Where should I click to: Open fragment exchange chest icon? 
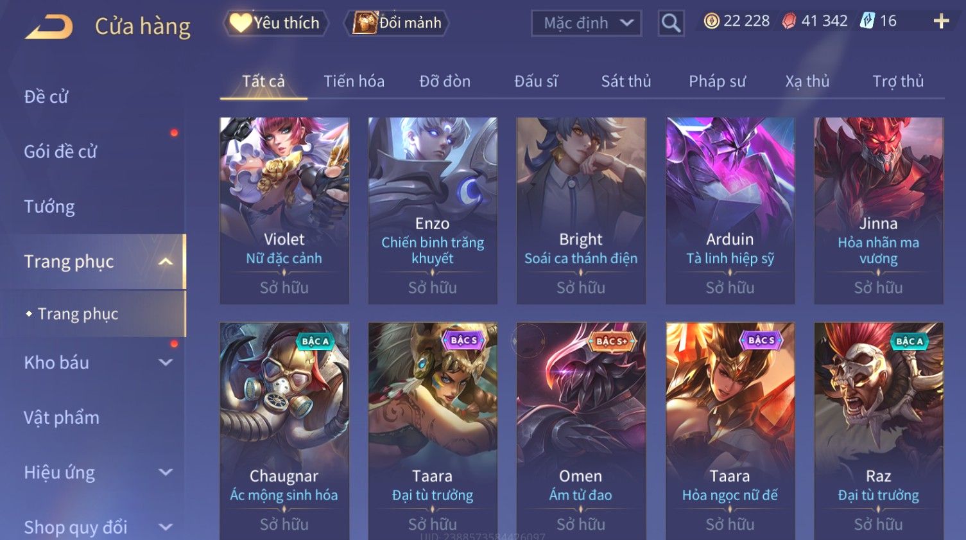tap(365, 22)
